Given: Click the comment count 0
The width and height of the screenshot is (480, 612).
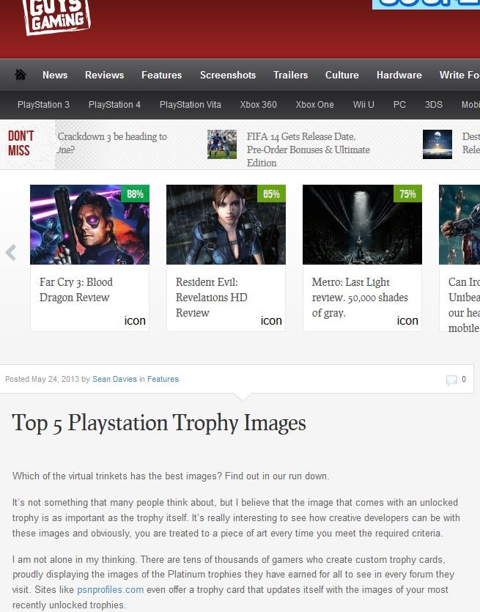Looking at the screenshot, I should [x=464, y=379].
